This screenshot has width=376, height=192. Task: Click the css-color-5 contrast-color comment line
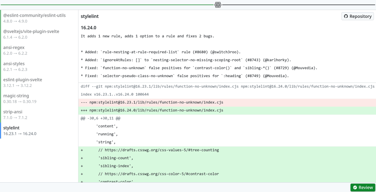pos(227,174)
